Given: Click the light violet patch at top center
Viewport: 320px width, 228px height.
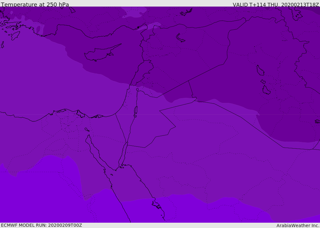Looking at the screenshot, I should (134, 11).
